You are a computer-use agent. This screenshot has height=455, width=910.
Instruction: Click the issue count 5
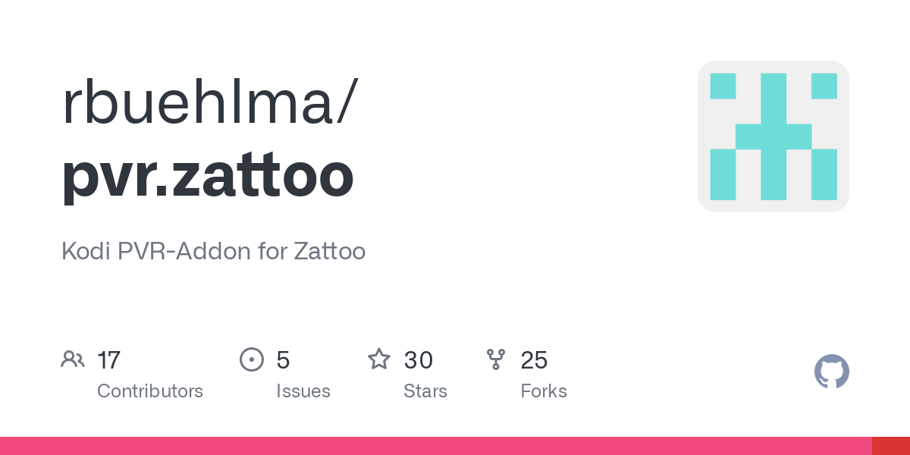tap(283, 360)
